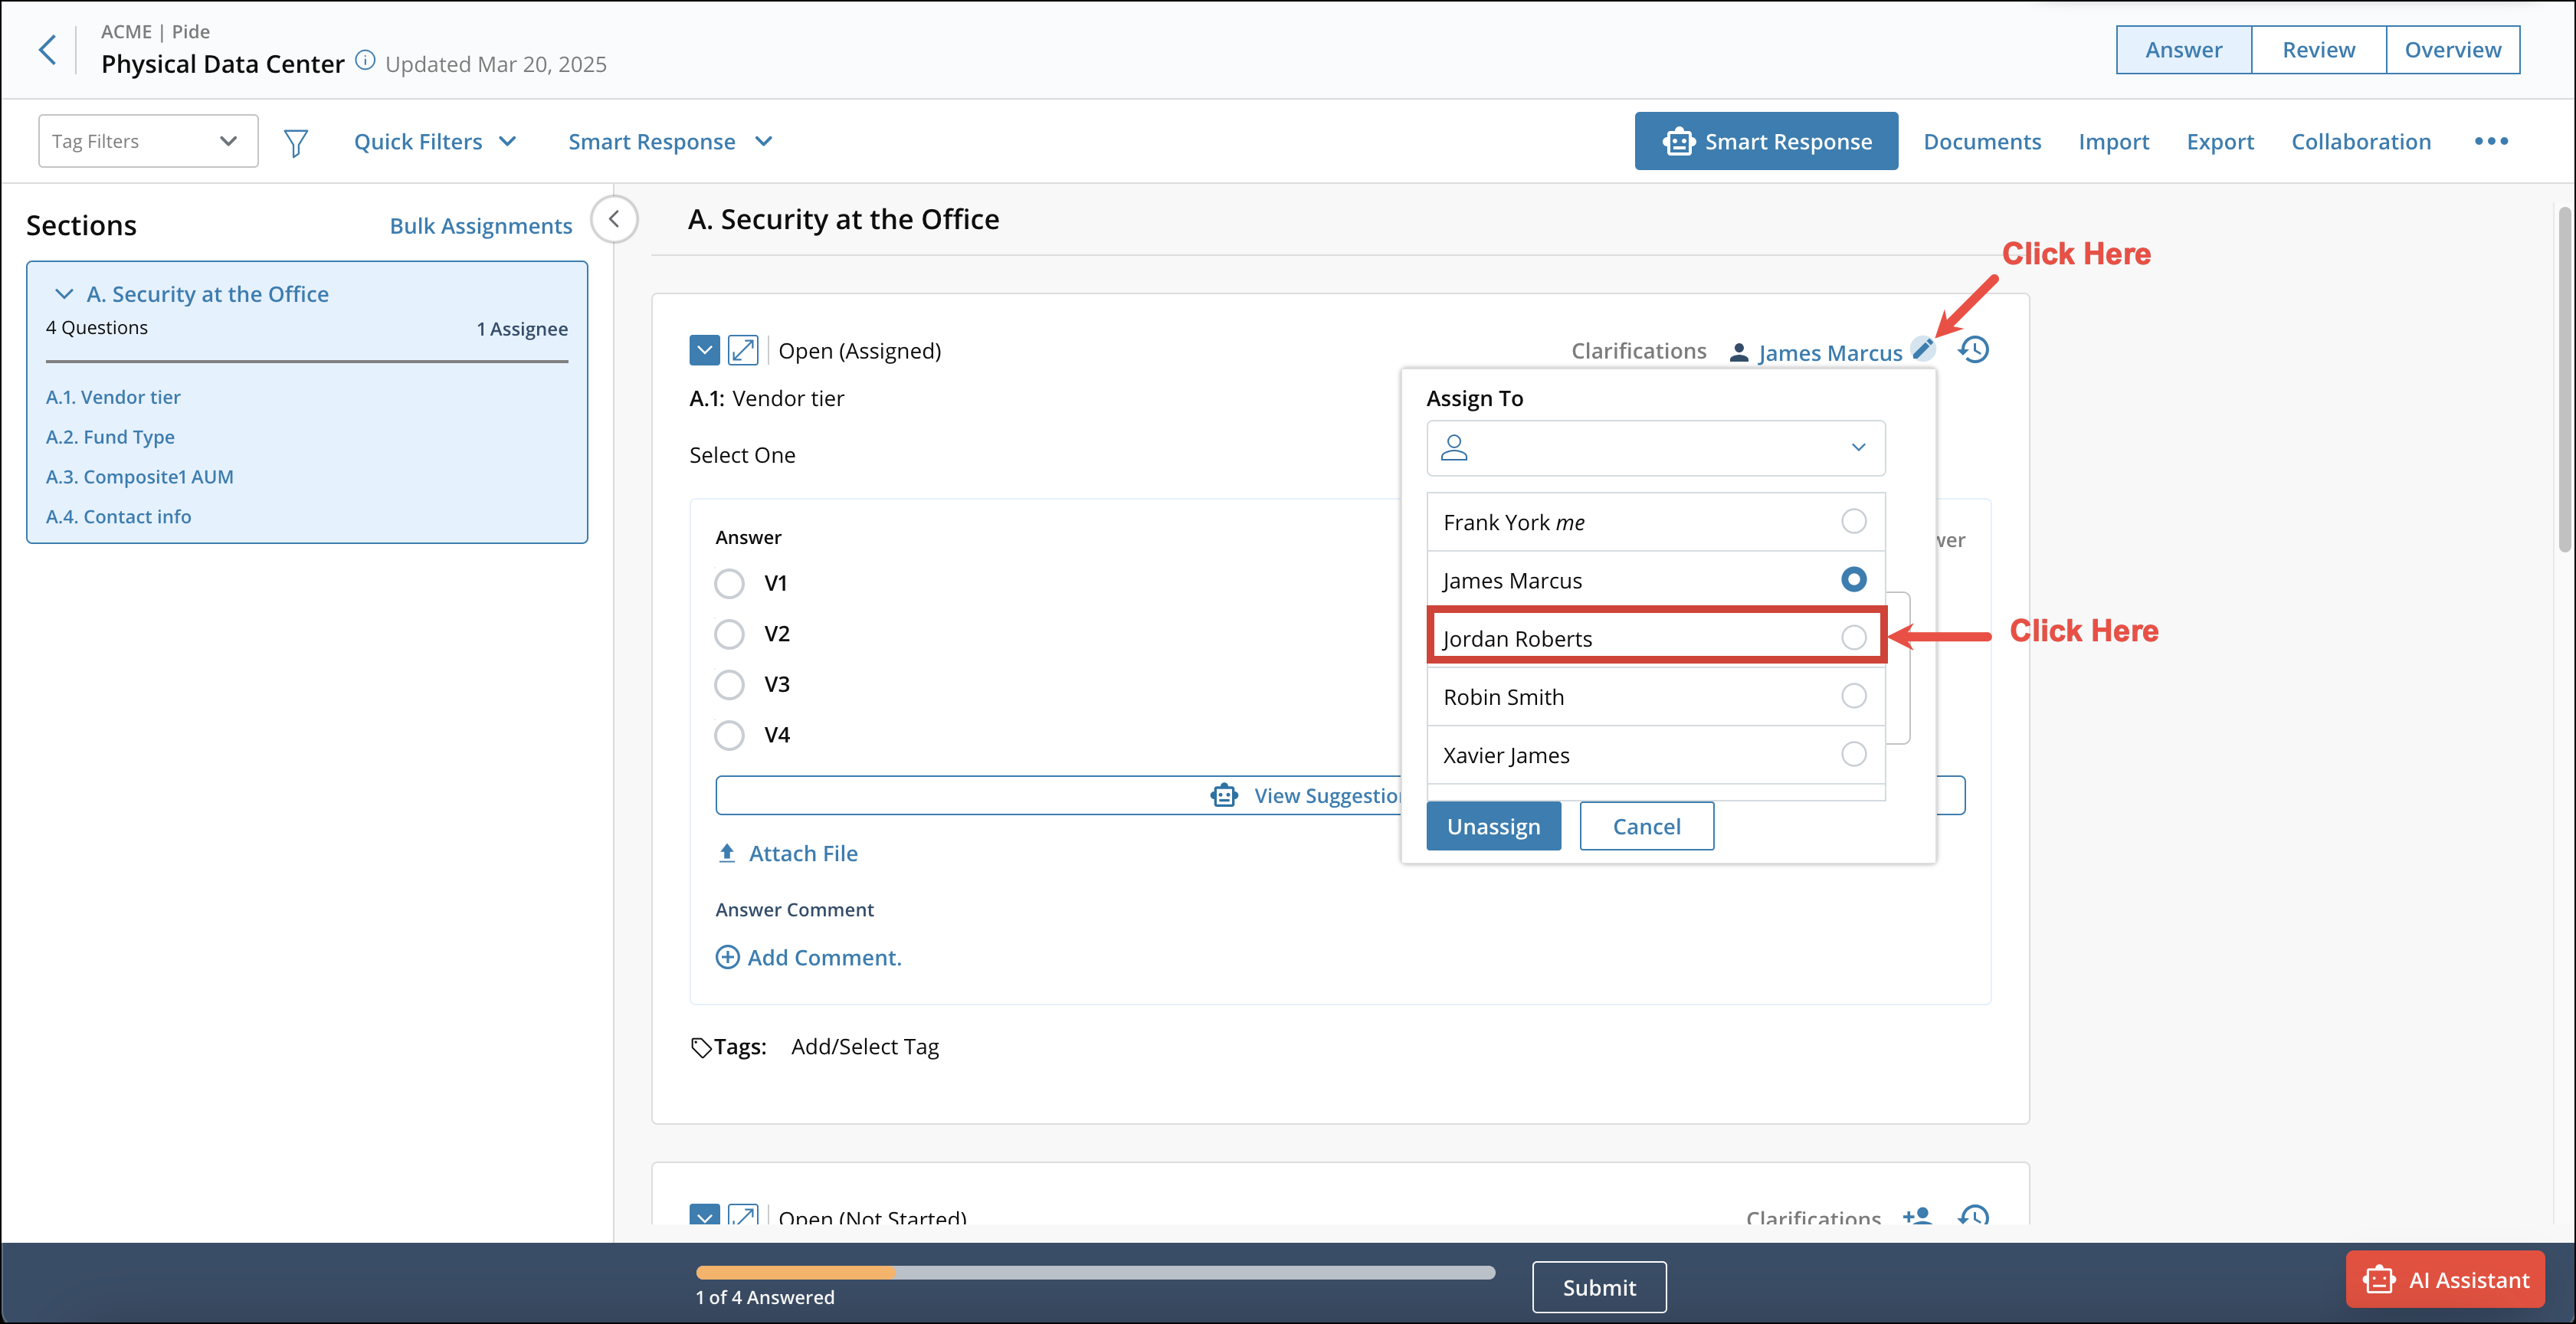Expand question A.1 with the diagonal arrow icon
This screenshot has width=2576, height=1324.
click(x=743, y=350)
